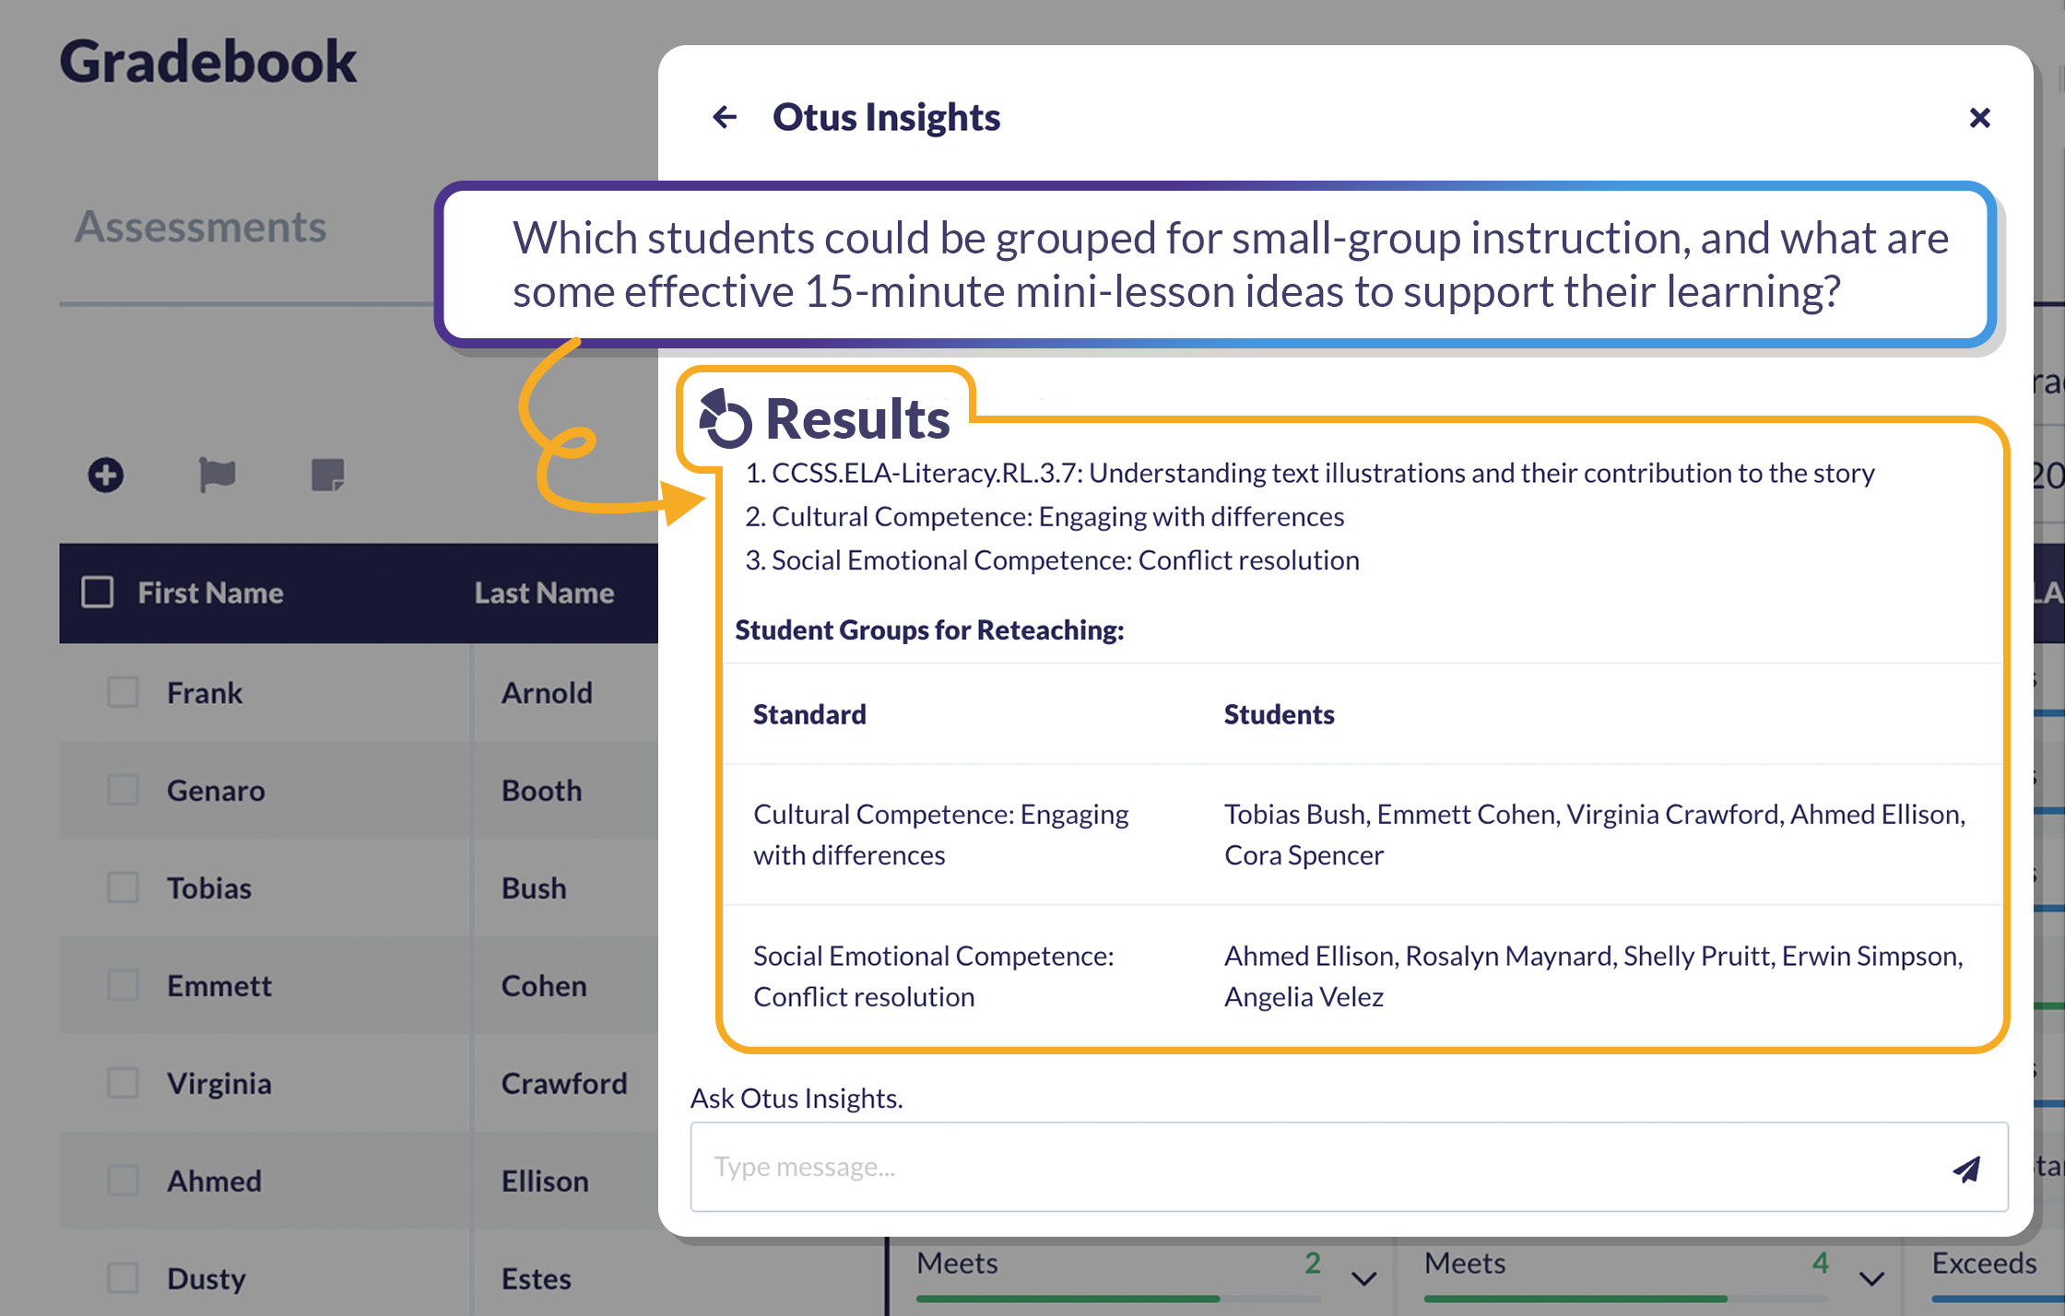Click the Exceeds grade cell
This screenshot has width=2065, height=1316.
click(1984, 1263)
